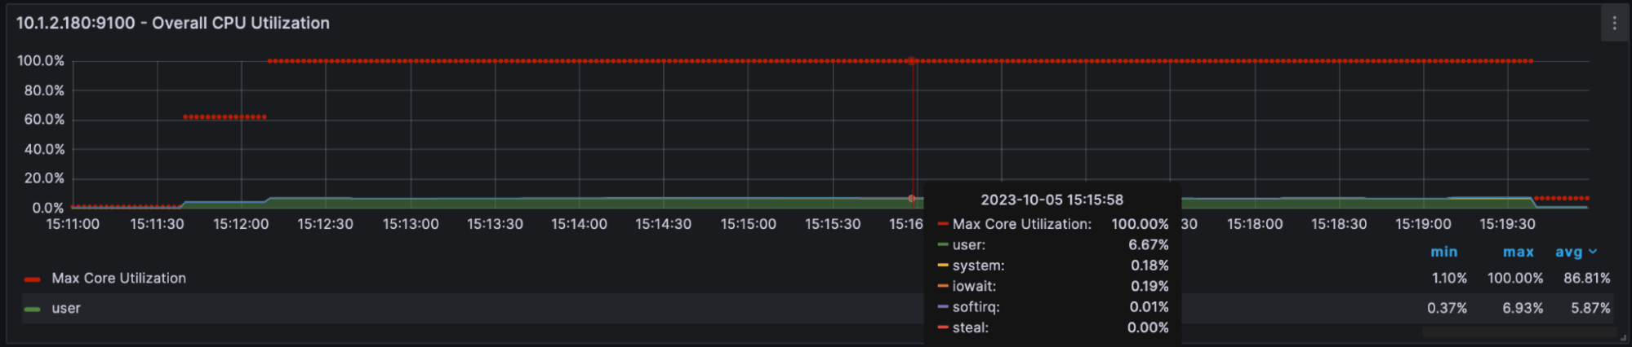Click the 1.10% min value

[x=1449, y=279]
